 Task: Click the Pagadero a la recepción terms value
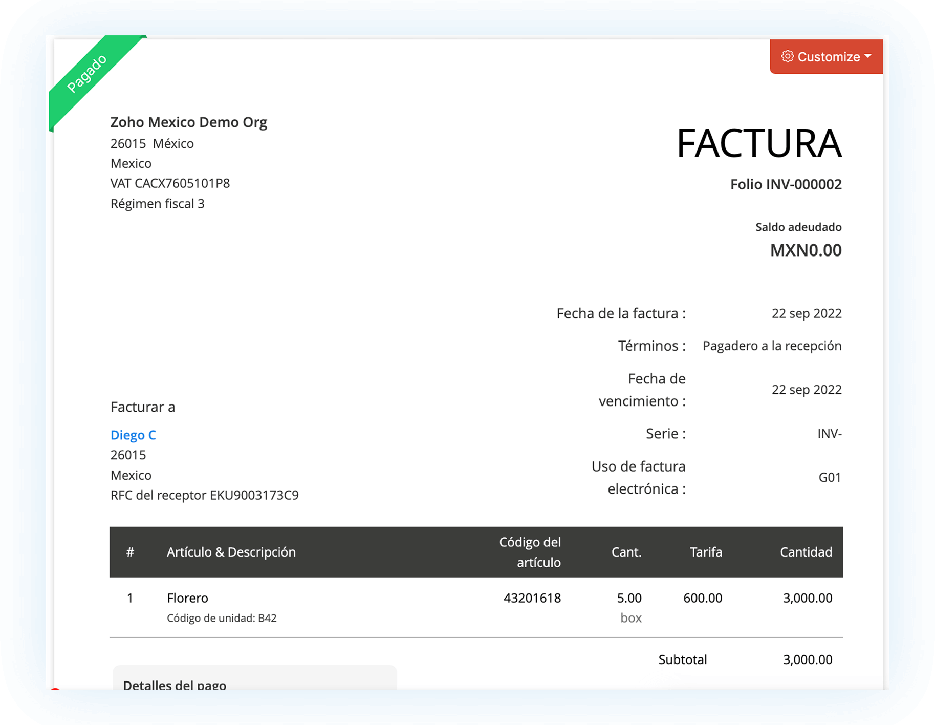[x=772, y=346]
